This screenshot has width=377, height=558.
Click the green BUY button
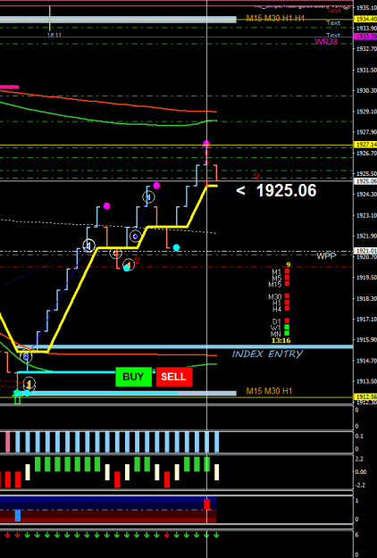(x=133, y=377)
